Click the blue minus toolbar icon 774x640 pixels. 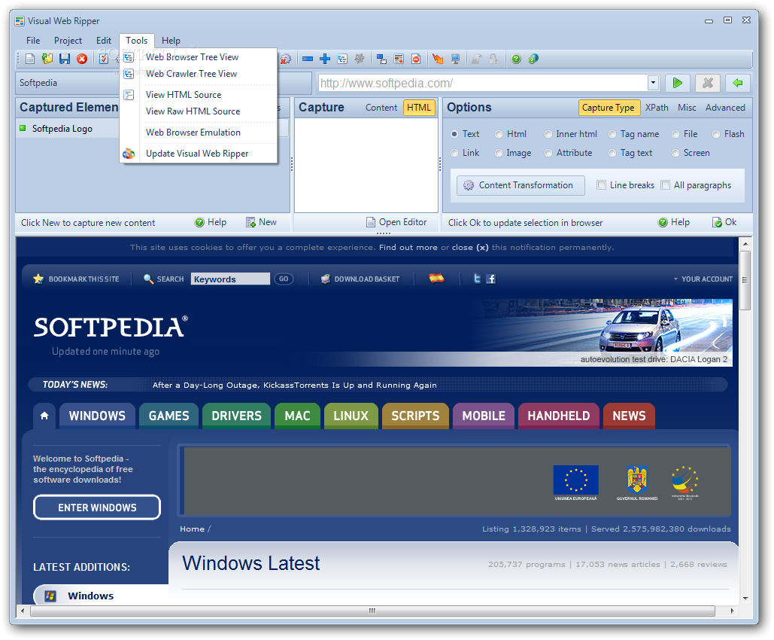click(308, 59)
